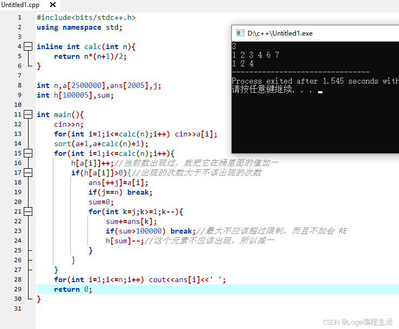Screen dimensions: 399x329
Task: Collapse the for loop fold at line 15
Action: [28, 153]
